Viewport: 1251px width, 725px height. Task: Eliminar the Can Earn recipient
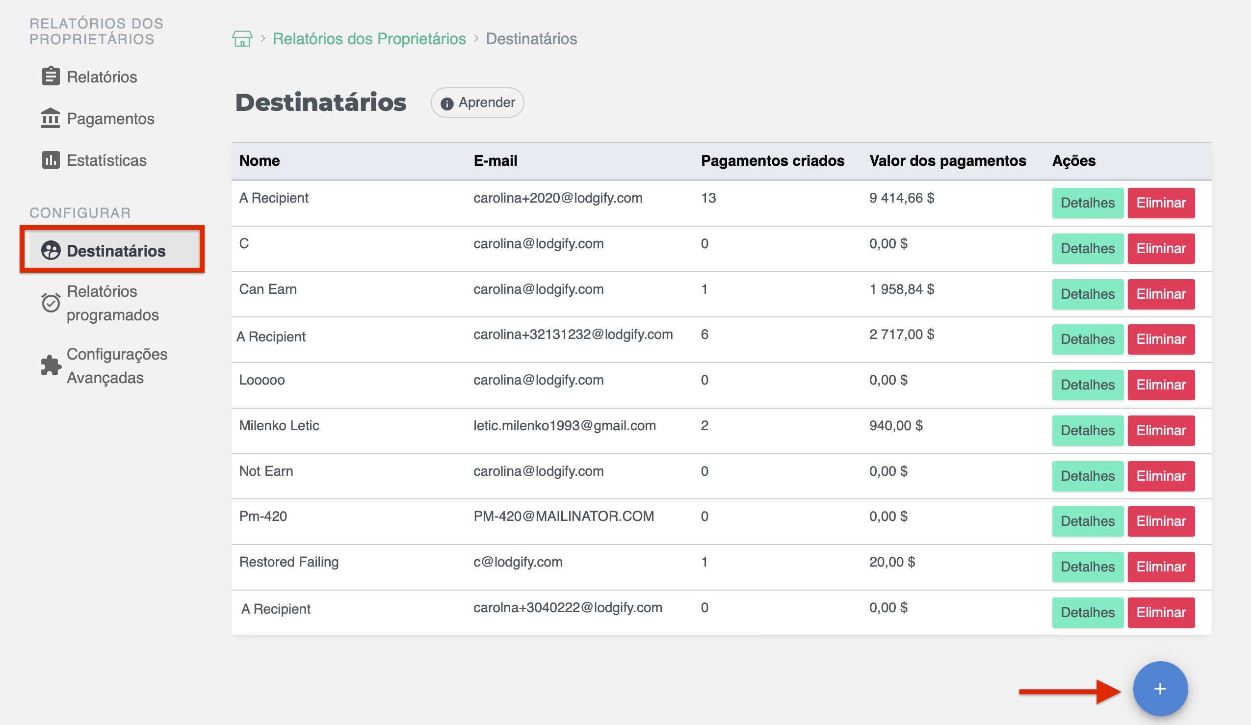pos(1161,294)
